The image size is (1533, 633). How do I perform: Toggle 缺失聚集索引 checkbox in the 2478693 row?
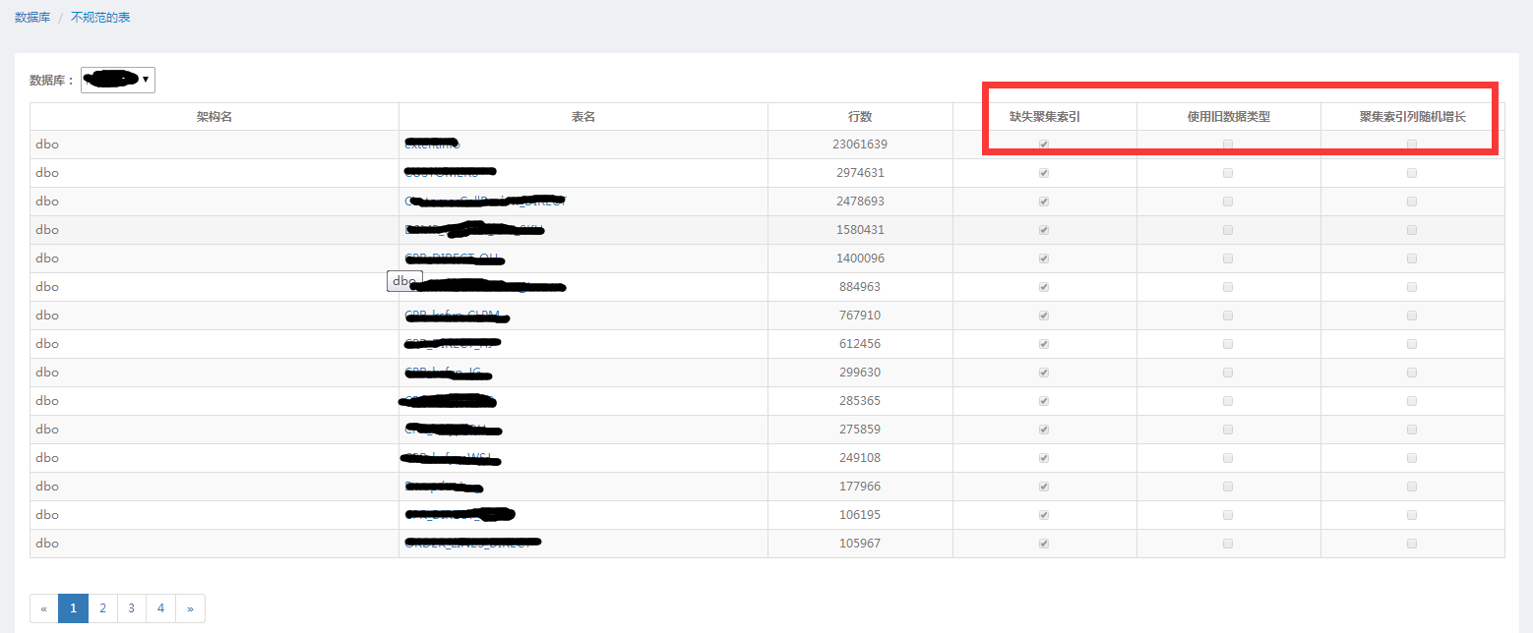1044,201
